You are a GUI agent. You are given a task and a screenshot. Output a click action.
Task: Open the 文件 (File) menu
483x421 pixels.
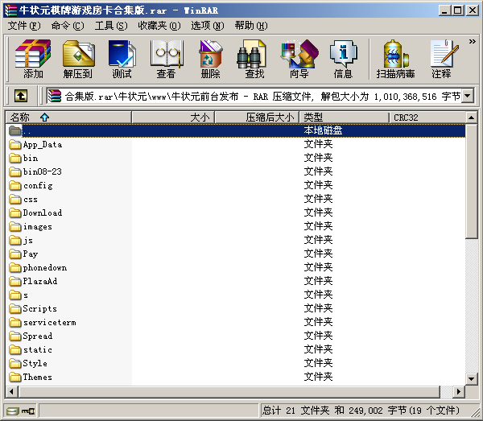24,26
